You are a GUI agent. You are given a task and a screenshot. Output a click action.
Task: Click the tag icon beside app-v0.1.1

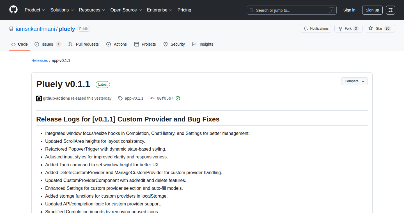(120, 98)
